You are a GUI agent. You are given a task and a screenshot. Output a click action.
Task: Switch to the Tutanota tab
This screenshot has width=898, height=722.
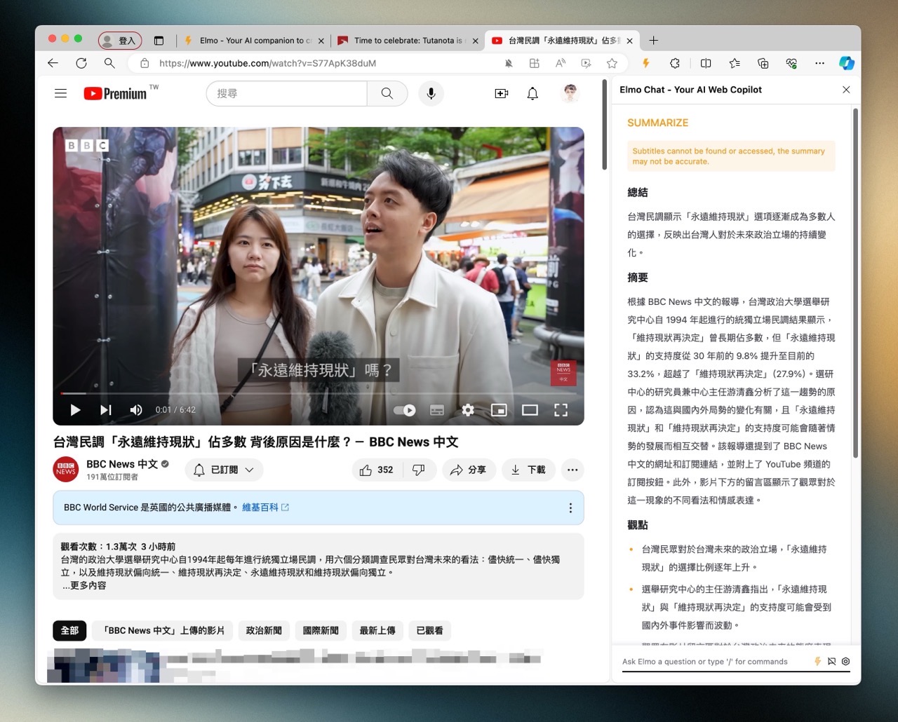[x=407, y=41]
